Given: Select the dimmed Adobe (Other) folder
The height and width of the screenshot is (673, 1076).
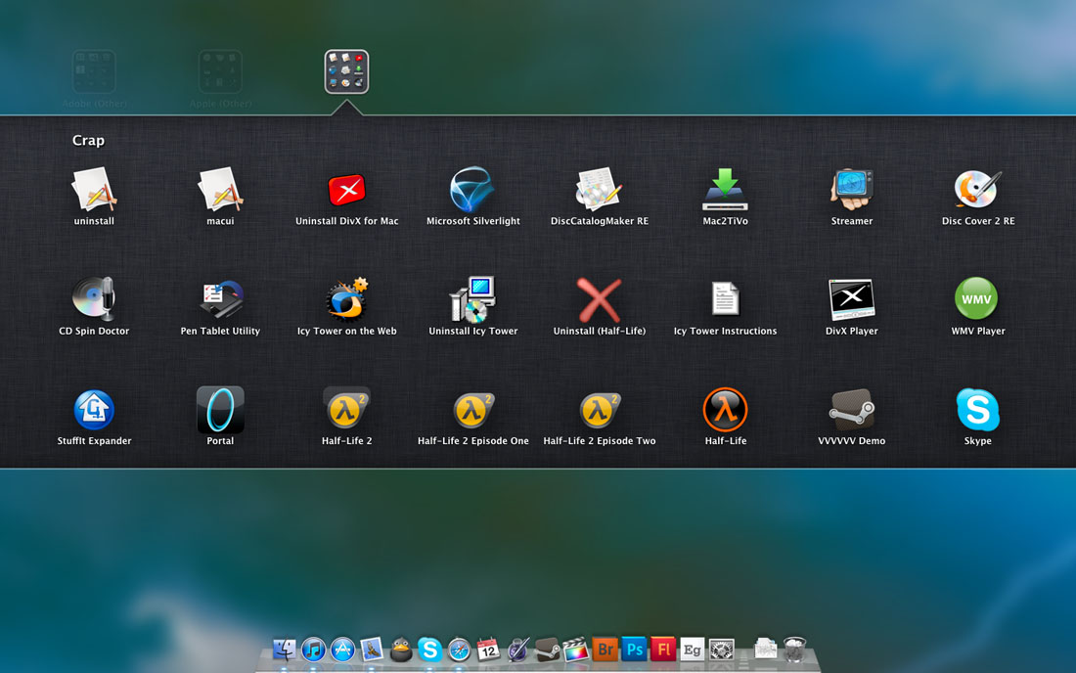Looking at the screenshot, I should click(x=94, y=71).
